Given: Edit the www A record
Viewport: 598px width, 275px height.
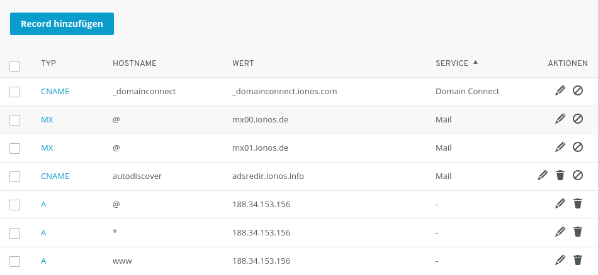Looking at the screenshot, I should (560, 260).
